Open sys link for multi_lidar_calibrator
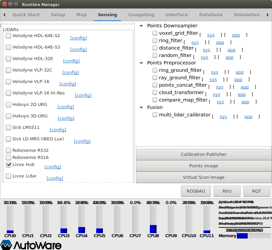 click(x=223, y=117)
